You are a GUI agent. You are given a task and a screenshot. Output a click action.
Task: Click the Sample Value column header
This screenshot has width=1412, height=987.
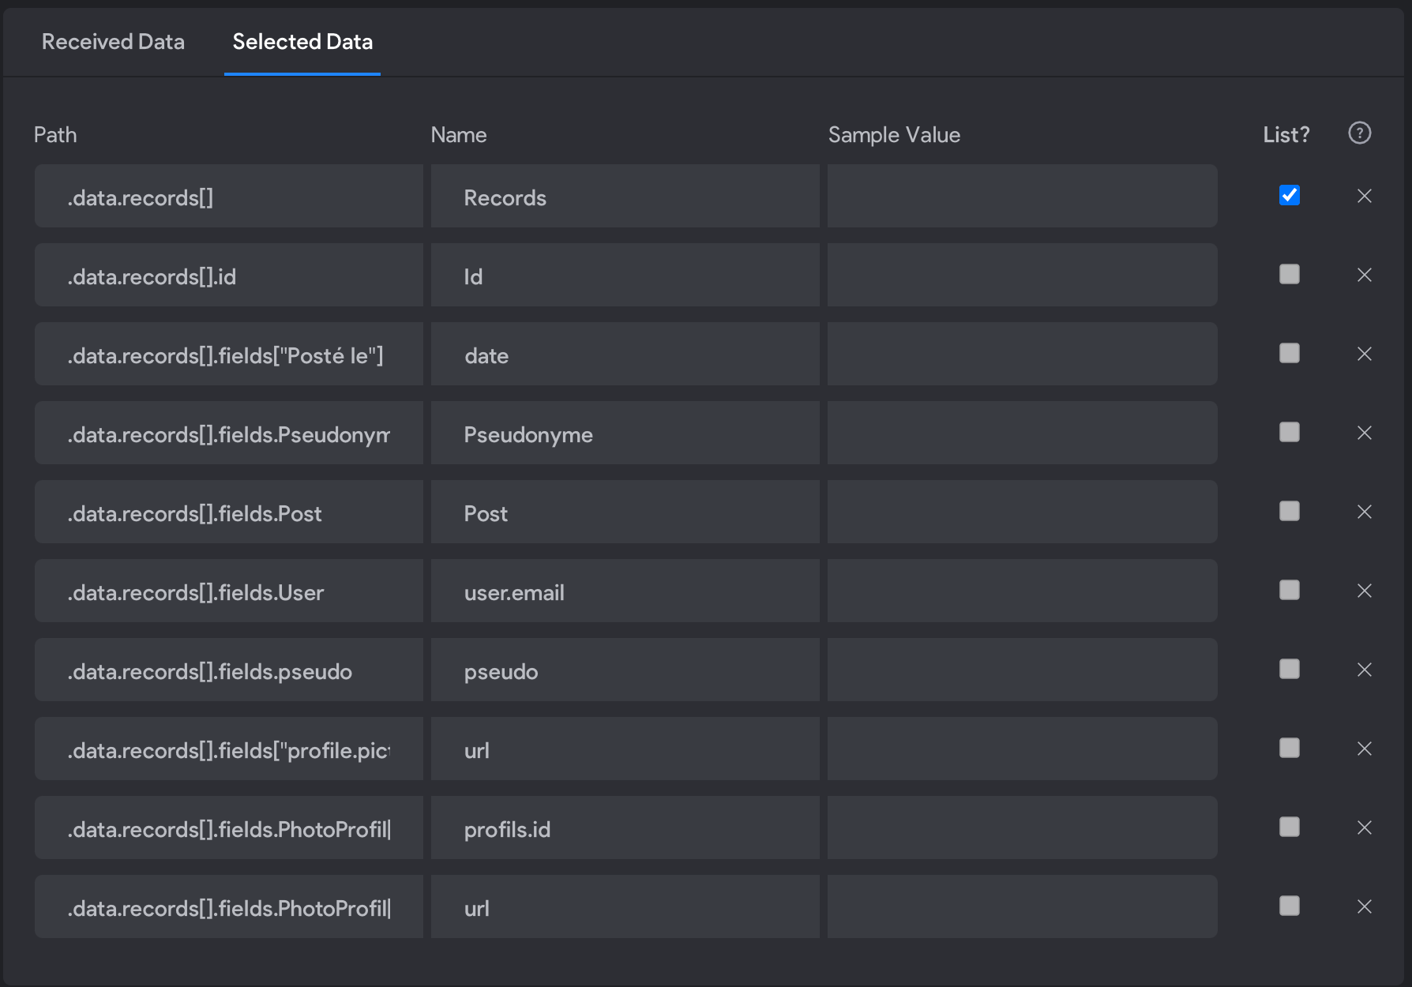tap(894, 135)
